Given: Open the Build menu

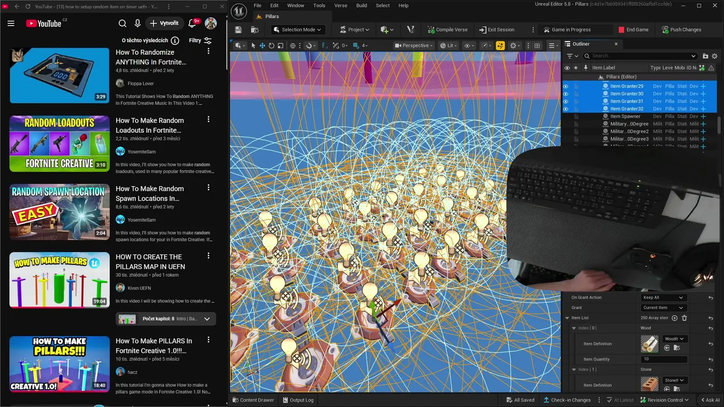Looking at the screenshot, I should [x=361, y=5].
